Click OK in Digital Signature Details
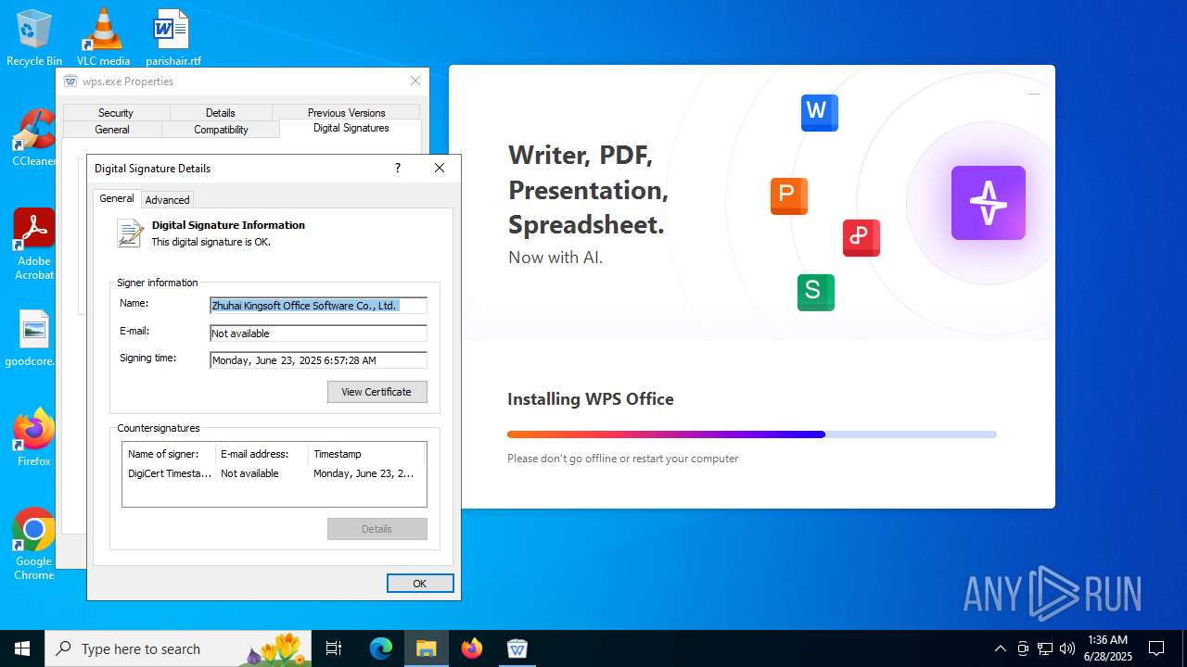Image resolution: width=1187 pixels, height=667 pixels. [x=420, y=583]
